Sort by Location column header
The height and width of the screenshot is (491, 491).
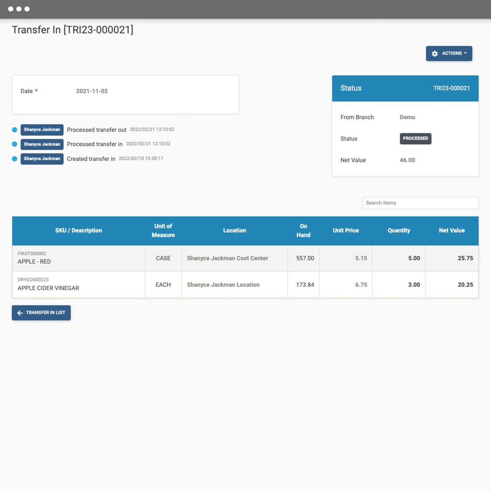(x=234, y=231)
